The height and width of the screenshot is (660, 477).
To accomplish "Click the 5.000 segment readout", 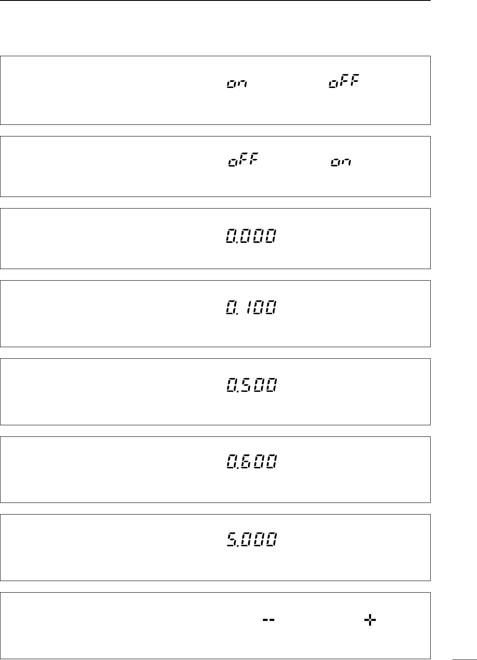I will pos(251,539).
